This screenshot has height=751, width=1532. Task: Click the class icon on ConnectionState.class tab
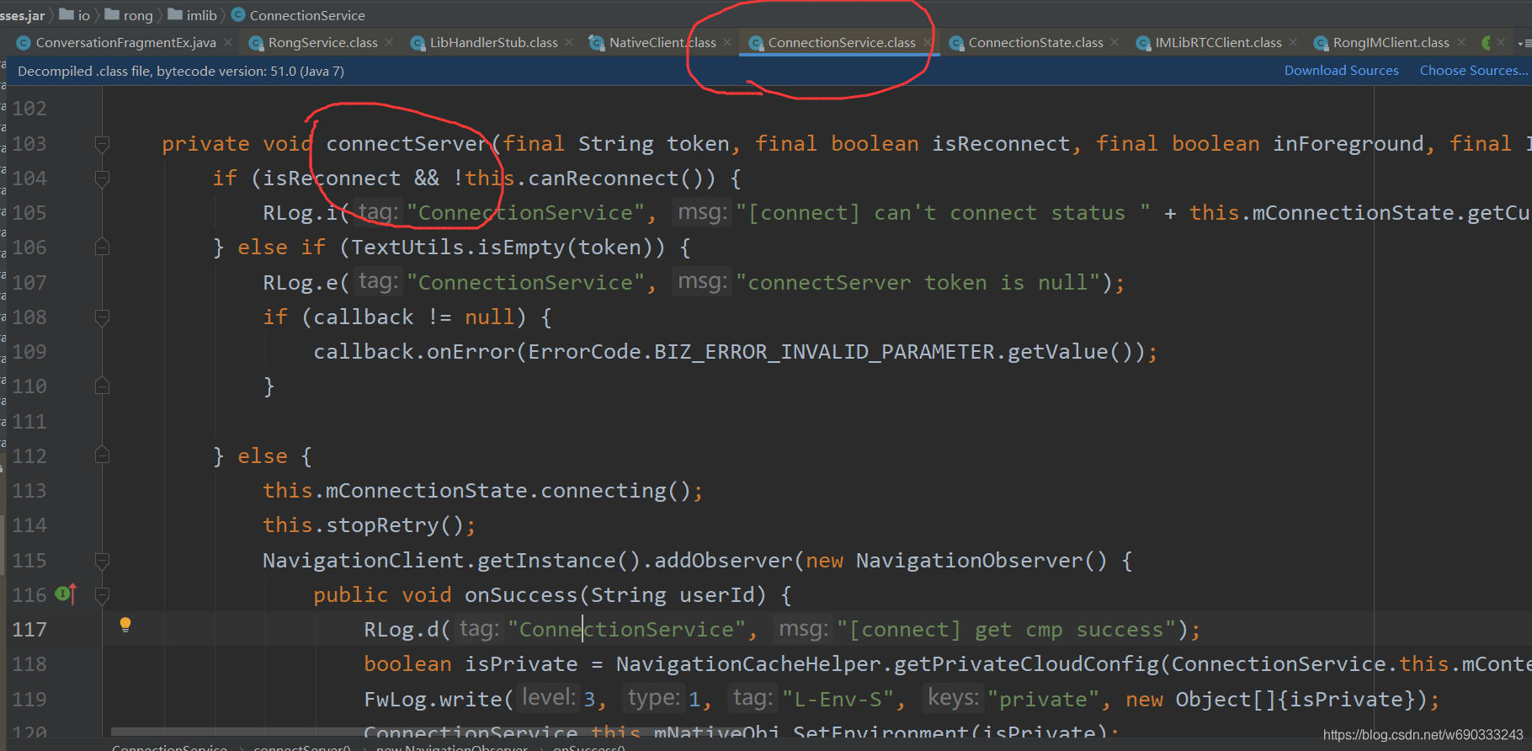tap(956, 43)
